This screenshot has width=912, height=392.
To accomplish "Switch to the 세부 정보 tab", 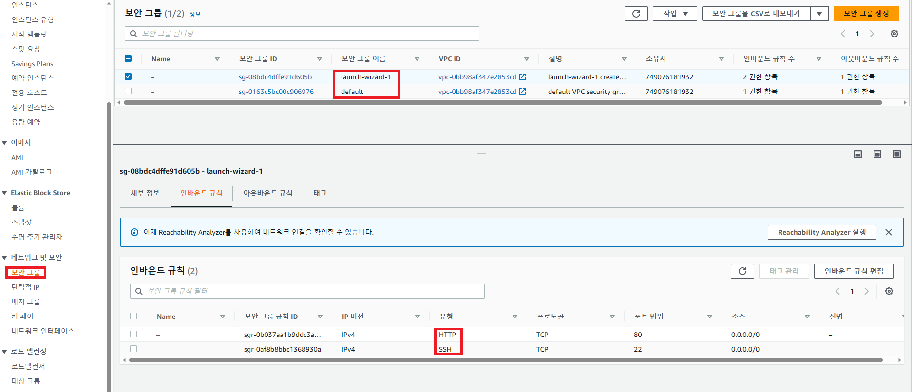I will click(145, 193).
